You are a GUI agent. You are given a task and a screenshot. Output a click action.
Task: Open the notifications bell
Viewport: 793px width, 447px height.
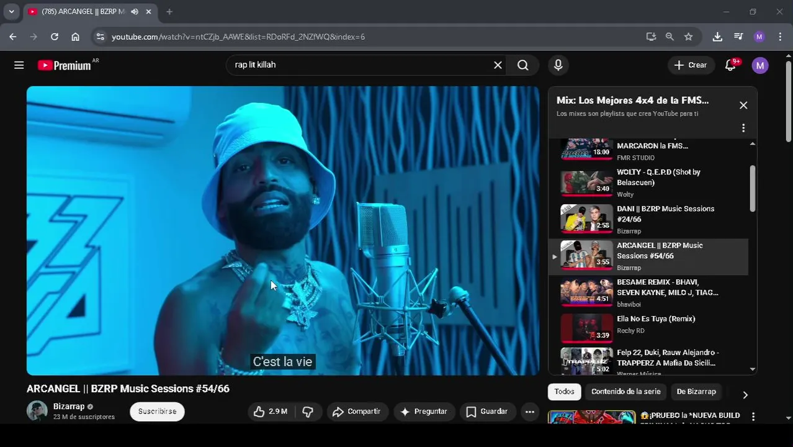click(x=731, y=65)
